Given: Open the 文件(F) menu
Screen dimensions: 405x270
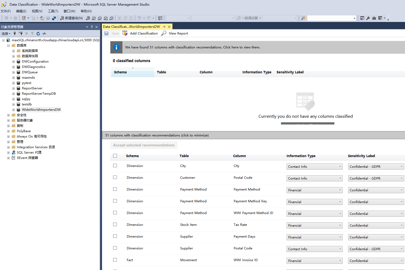Looking at the screenshot, I should pyautogui.click(x=6, y=11).
